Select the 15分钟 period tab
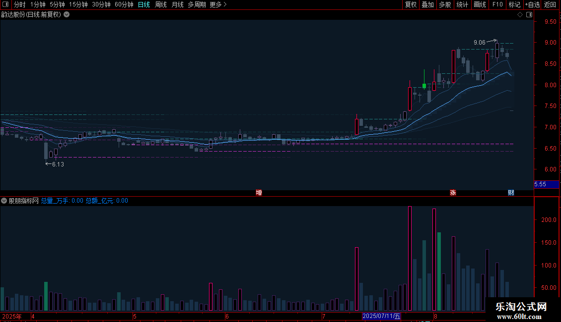This screenshot has width=561, height=322. tap(78, 4)
